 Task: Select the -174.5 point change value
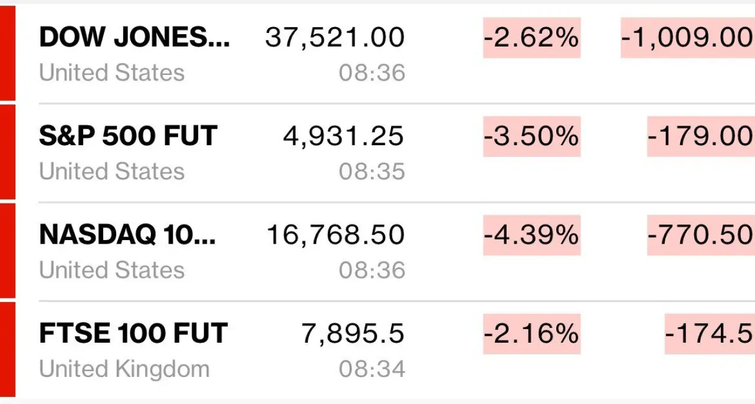click(x=709, y=333)
